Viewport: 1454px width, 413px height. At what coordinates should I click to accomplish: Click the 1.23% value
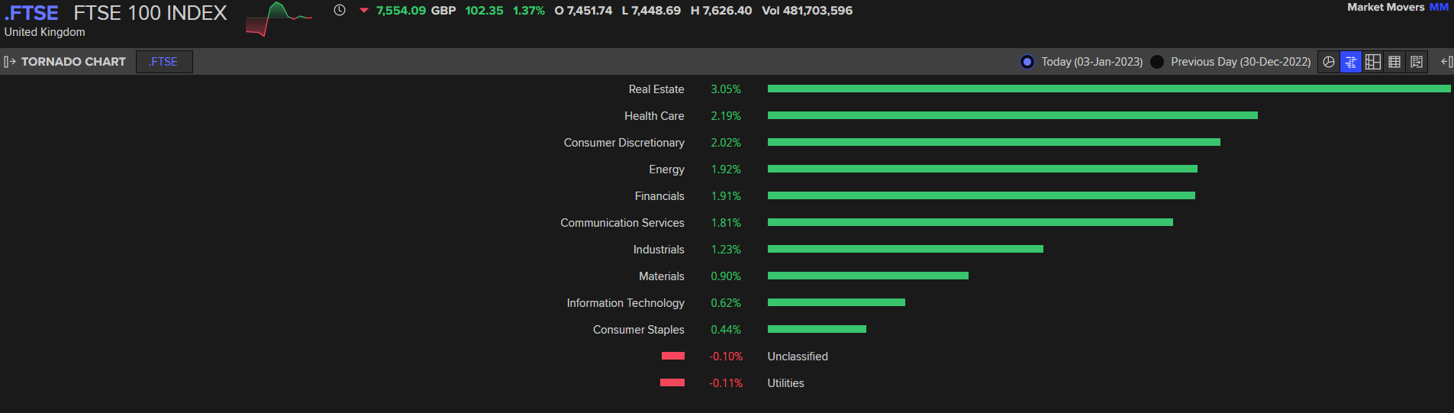[x=726, y=250]
